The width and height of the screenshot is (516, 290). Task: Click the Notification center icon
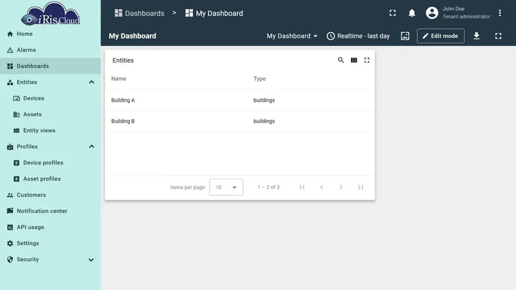tap(10, 211)
